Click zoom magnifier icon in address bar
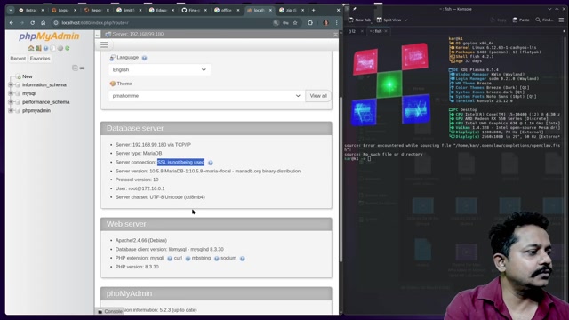The height and width of the screenshot is (320, 569). (276, 22)
